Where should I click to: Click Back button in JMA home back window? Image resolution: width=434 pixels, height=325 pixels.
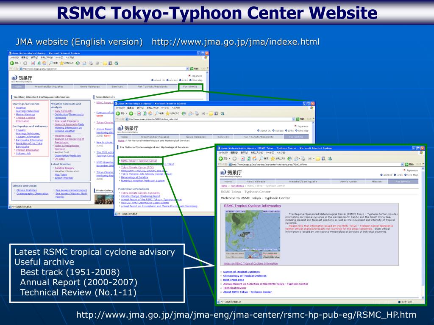pyautogui.click(x=14, y=63)
